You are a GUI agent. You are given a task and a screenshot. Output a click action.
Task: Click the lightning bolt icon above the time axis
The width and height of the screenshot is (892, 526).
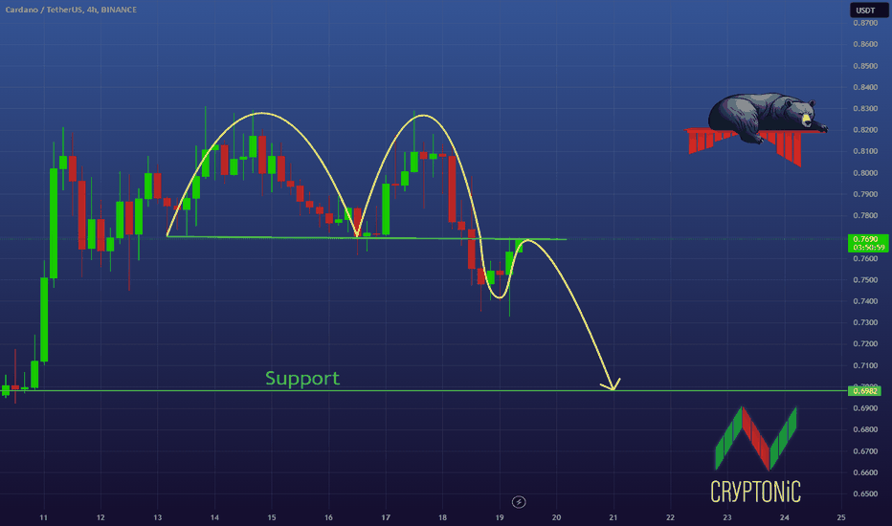[x=518, y=502]
